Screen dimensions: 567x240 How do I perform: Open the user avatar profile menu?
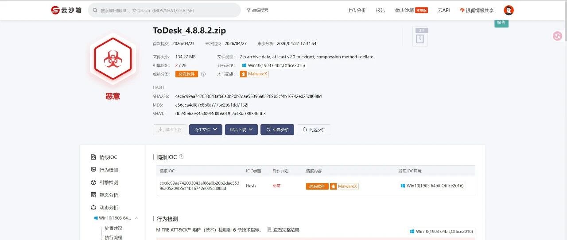(509, 10)
